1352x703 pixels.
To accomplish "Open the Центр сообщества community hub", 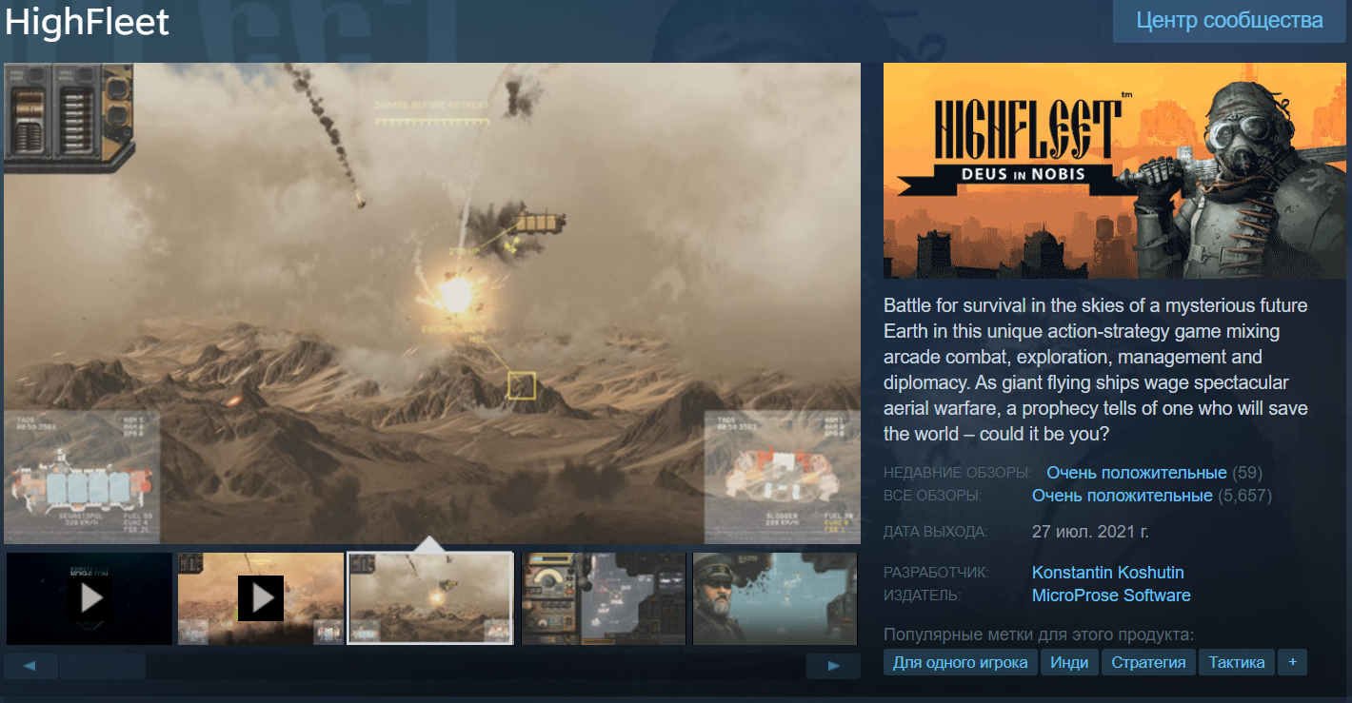I will tap(1229, 21).
